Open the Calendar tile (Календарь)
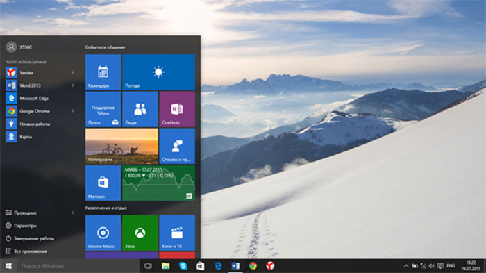 click(x=103, y=72)
